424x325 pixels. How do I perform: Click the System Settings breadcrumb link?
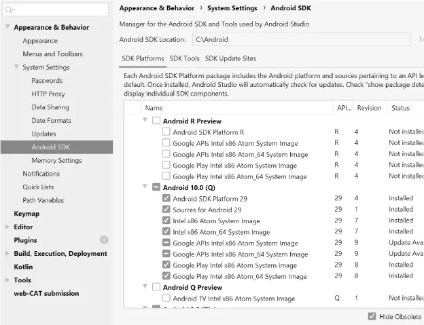point(232,8)
